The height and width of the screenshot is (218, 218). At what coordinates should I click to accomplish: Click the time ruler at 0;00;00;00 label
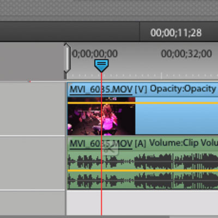click(x=95, y=53)
